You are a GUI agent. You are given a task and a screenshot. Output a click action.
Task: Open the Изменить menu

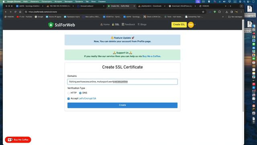point(35,2)
